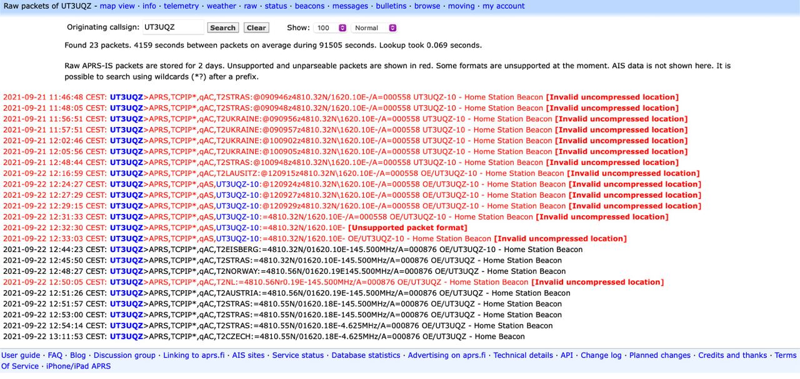This screenshot has height=379, width=800.
Task: Select the beacons navigation link
Action: coord(309,6)
